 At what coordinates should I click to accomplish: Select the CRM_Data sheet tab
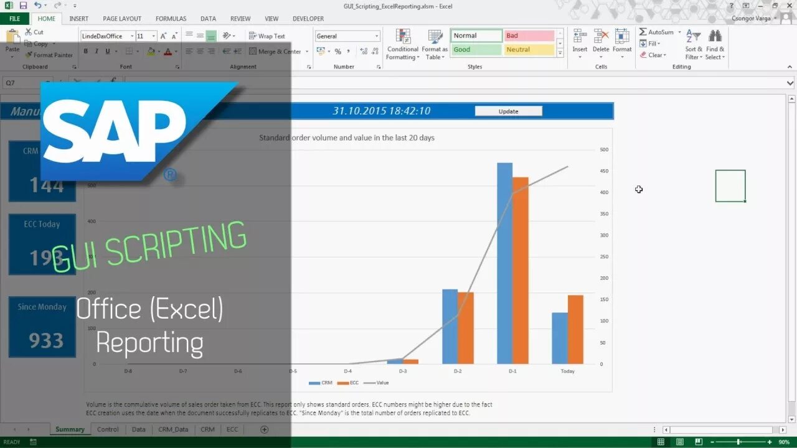pos(173,429)
